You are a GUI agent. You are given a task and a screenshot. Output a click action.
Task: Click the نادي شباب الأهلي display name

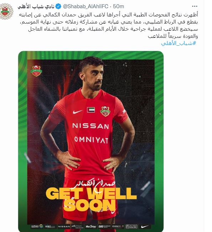36,6
